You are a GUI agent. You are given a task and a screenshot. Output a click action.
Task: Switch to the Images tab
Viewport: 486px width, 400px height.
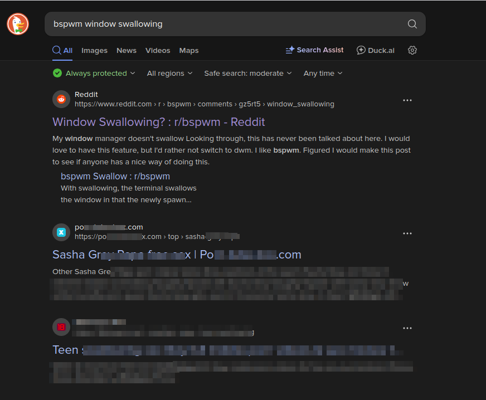94,51
